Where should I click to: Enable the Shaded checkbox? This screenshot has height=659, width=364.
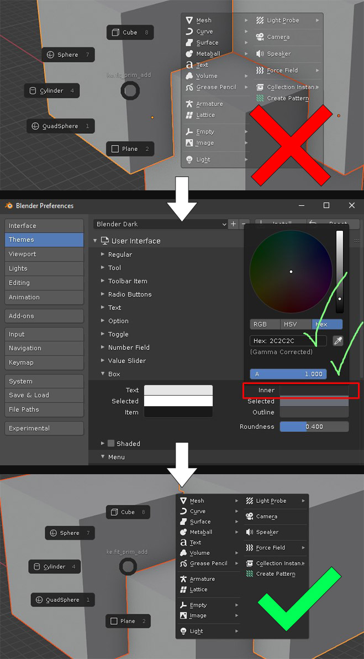(111, 443)
